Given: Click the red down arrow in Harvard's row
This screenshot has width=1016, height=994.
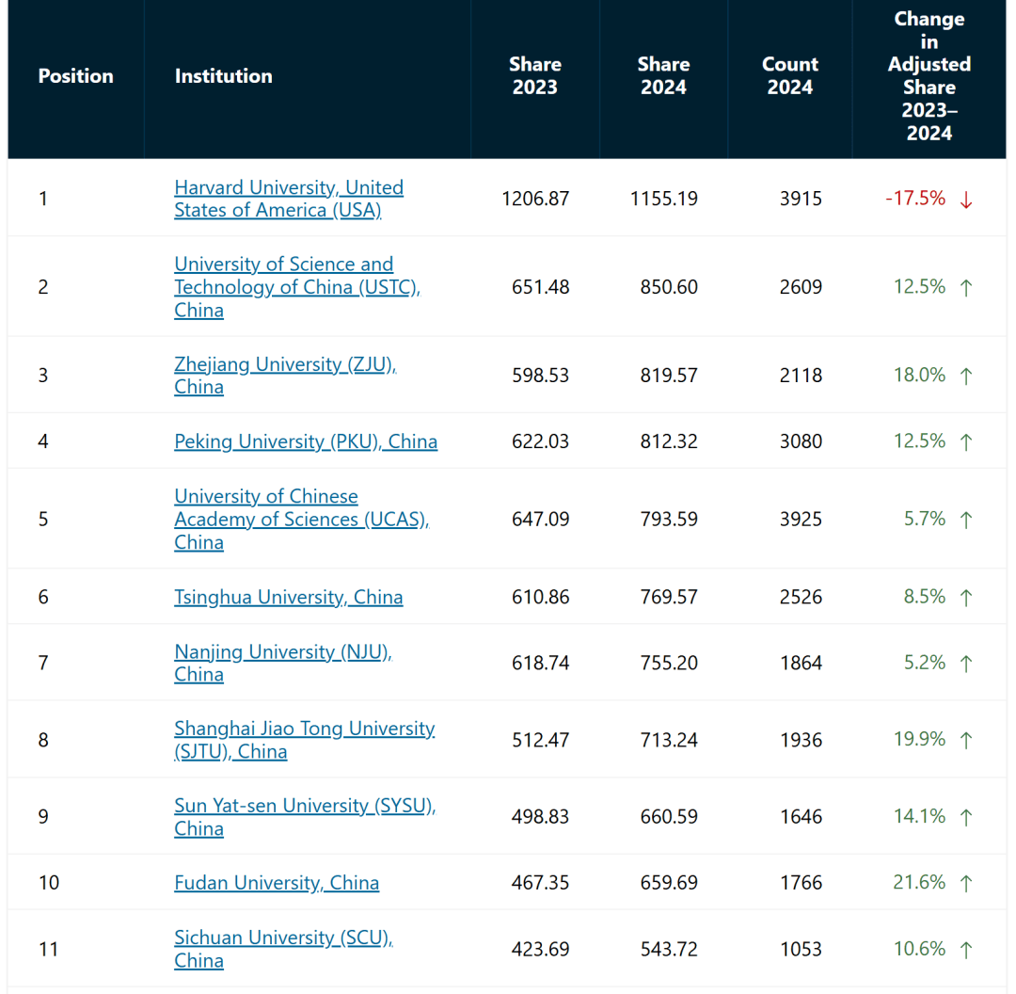Looking at the screenshot, I should pyautogui.click(x=966, y=200).
